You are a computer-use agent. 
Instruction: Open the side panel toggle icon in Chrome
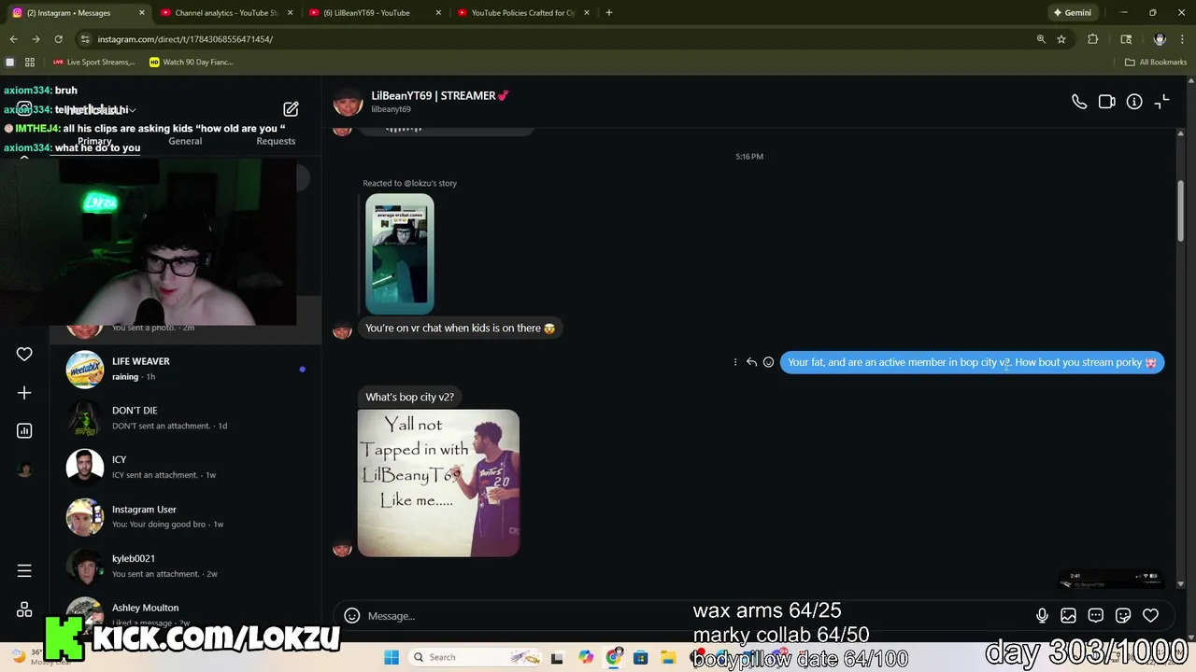[1126, 39]
